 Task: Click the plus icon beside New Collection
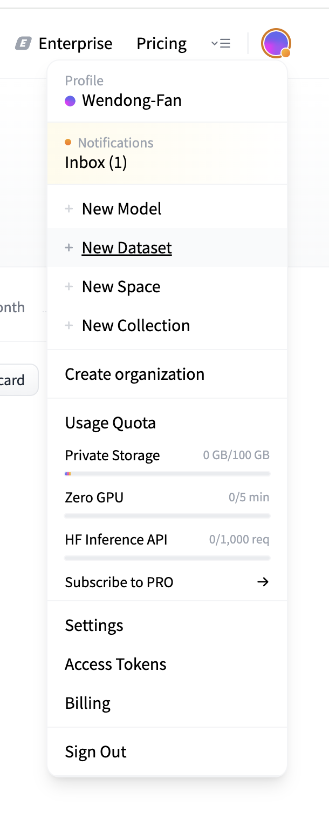[69, 326]
